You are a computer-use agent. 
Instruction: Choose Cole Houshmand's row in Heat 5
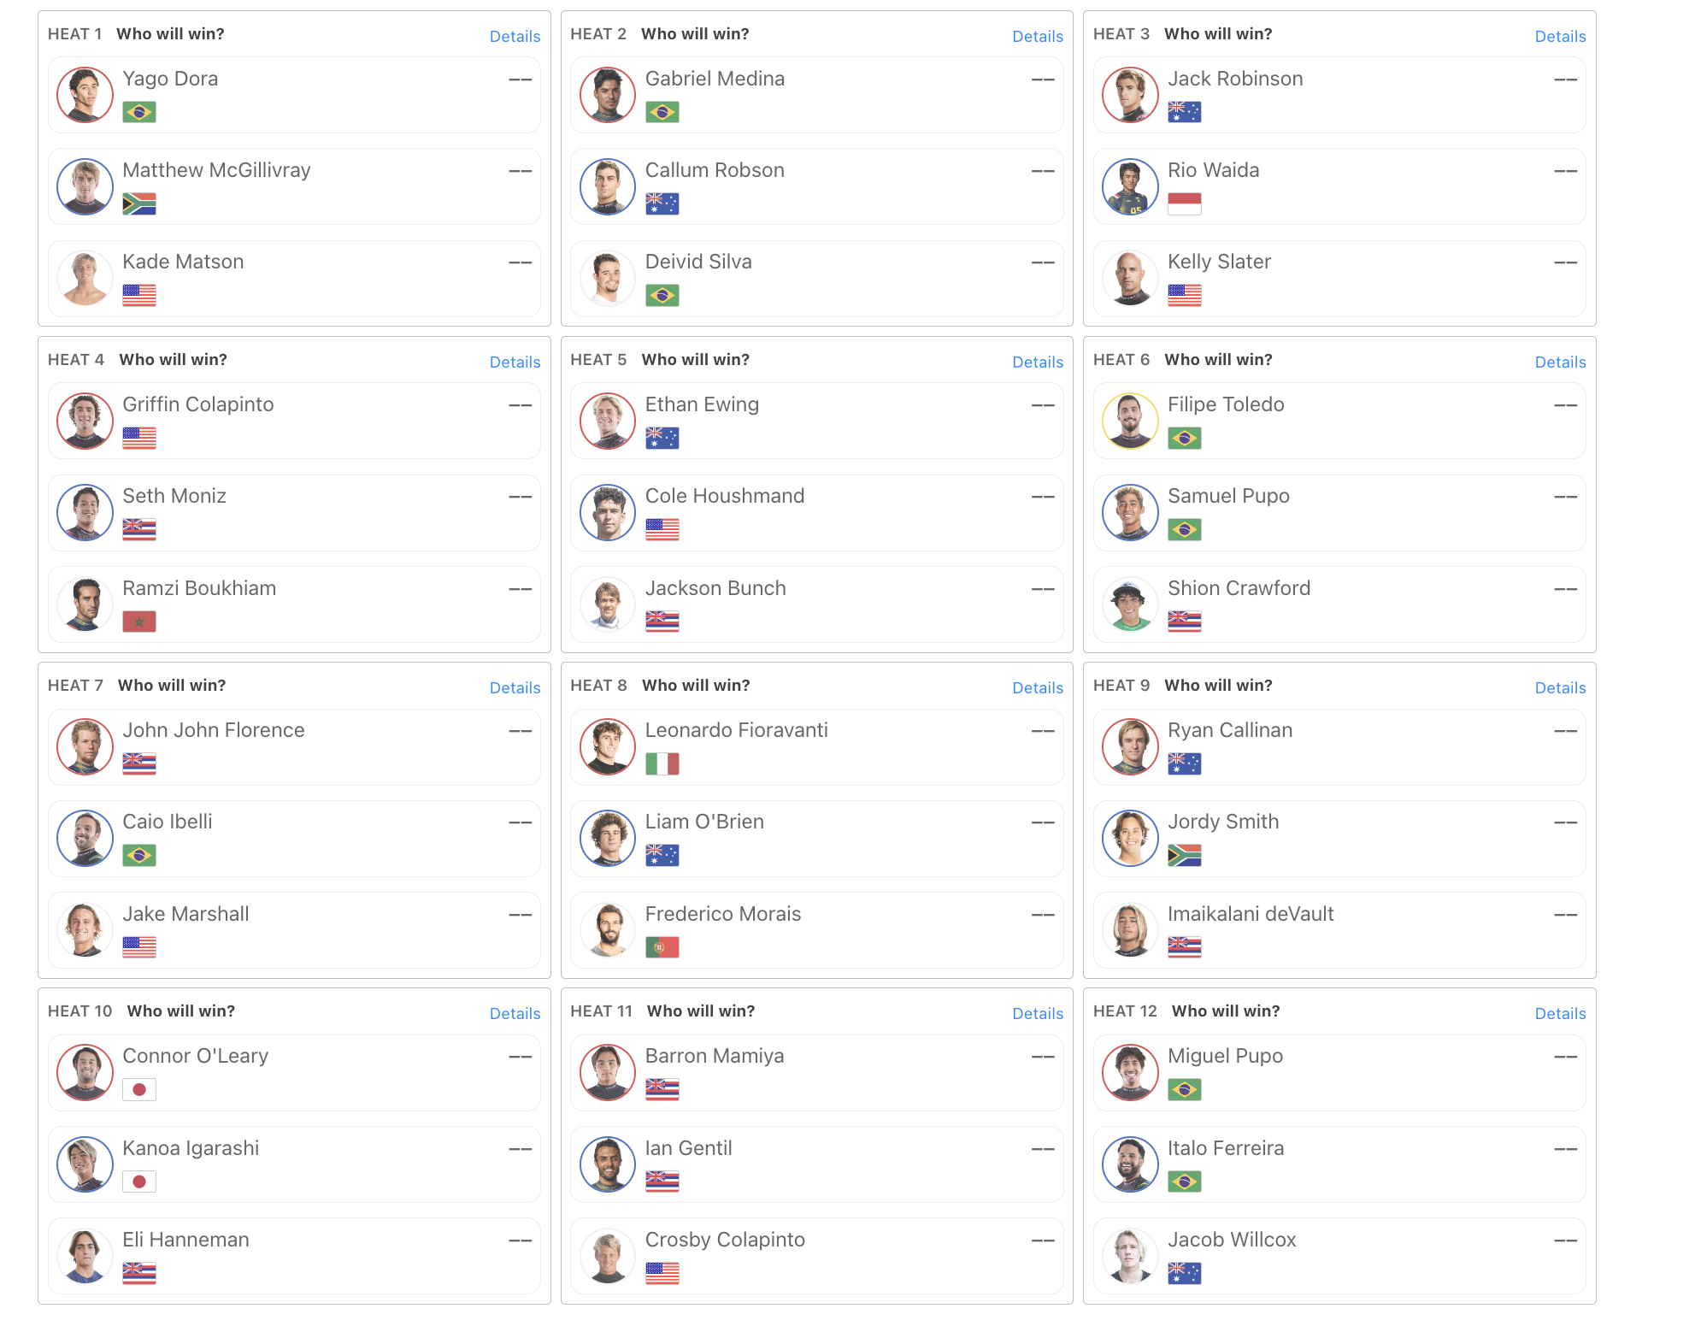click(816, 513)
